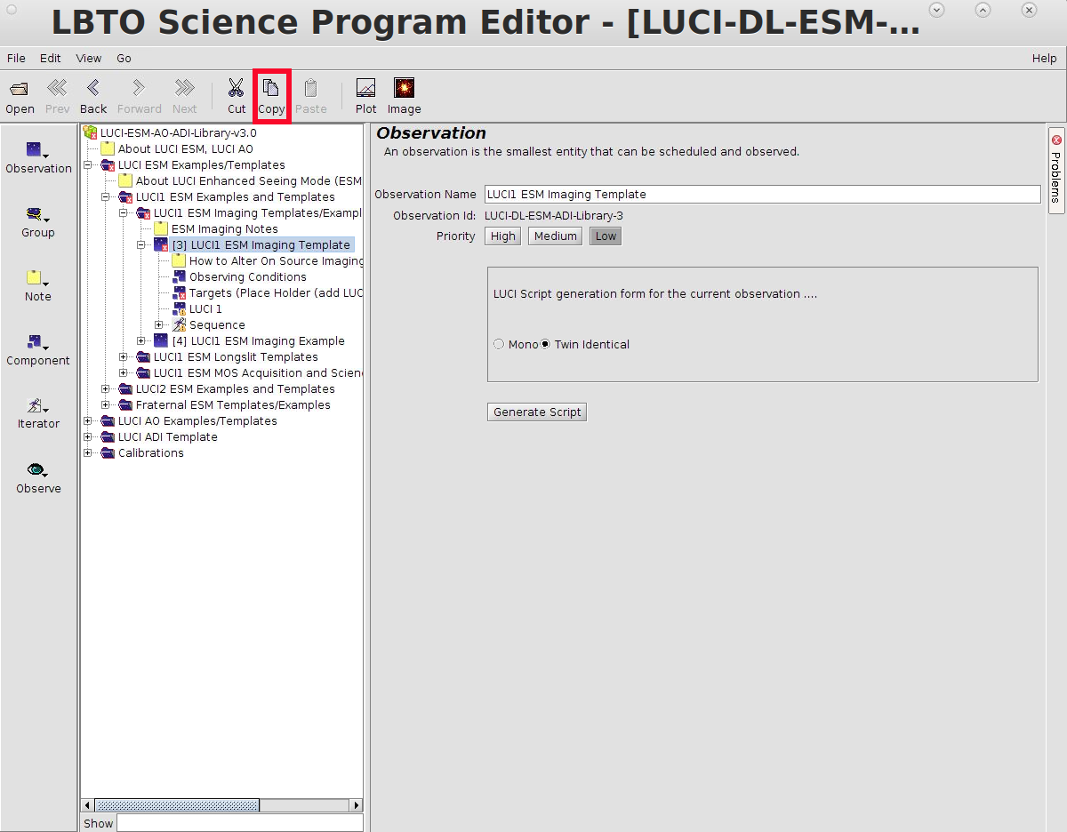Select the LUCI-ESM-AO-ADI-Library-v3.0 root node
The height and width of the screenshot is (832, 1067).
tap(169, 132)
